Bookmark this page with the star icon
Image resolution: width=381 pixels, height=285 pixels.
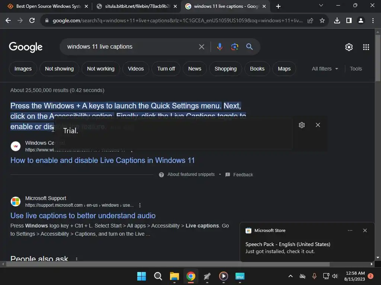[322, 21]
